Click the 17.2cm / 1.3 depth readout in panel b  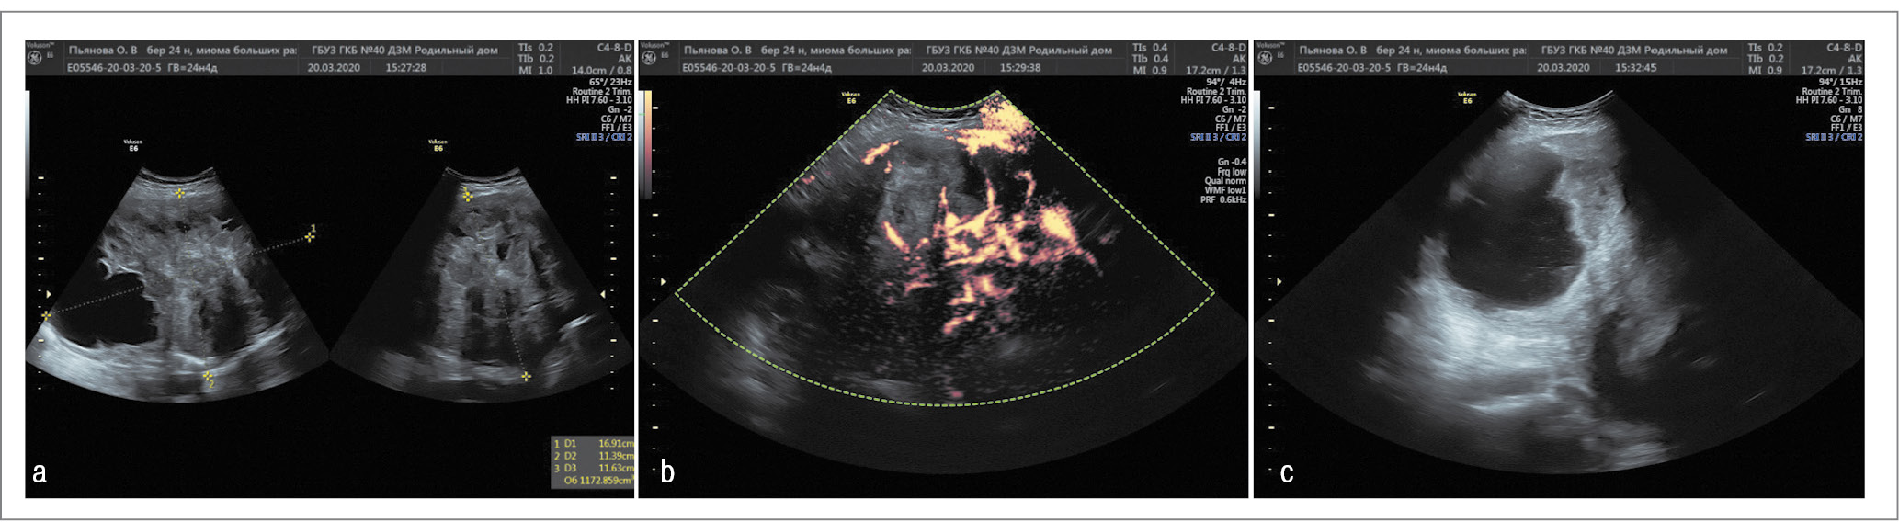[x=1215, y=70]
